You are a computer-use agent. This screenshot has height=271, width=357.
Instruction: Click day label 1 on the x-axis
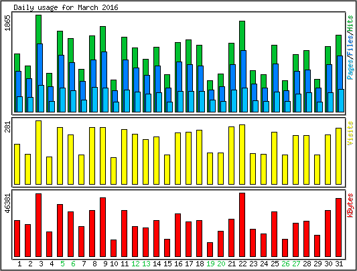(x=19, y=264)
